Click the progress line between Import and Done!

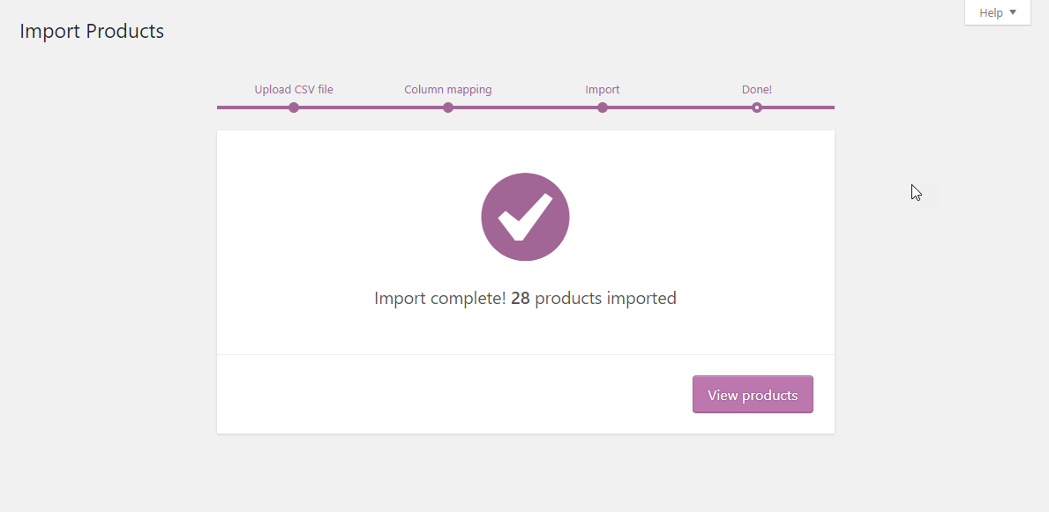[679, 108]
